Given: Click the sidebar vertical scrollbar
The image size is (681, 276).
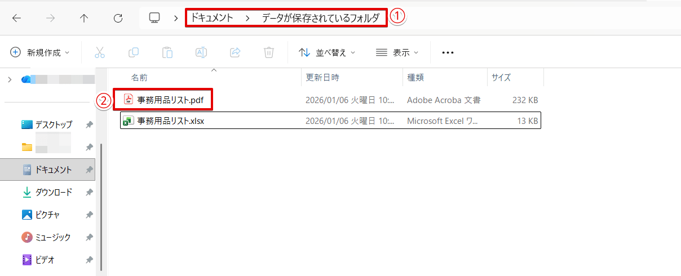Looking at the screenshot, I should click(101, 207).
